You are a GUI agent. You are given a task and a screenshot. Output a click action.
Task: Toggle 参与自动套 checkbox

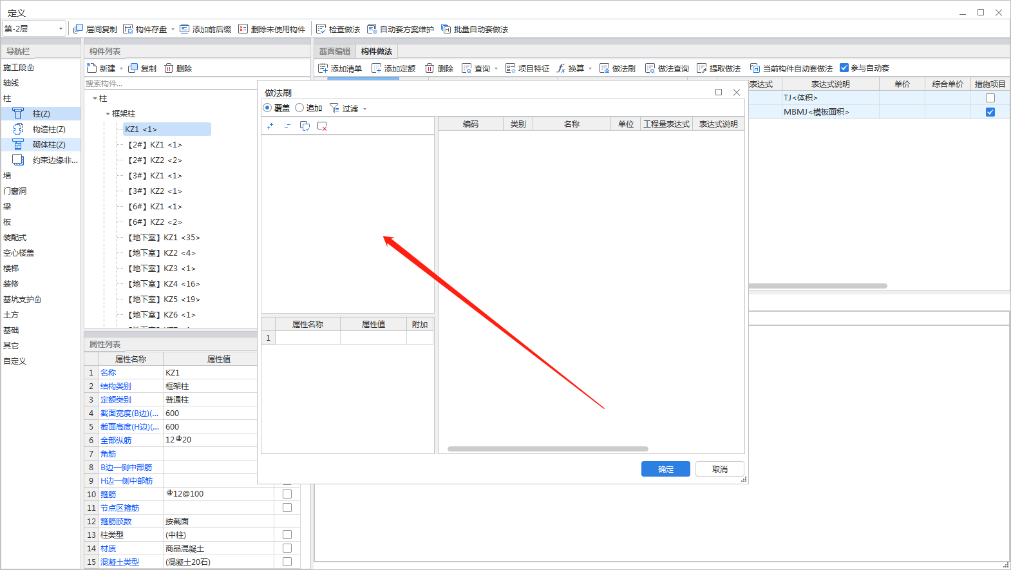pyautogui.click(x=844, y=68)
